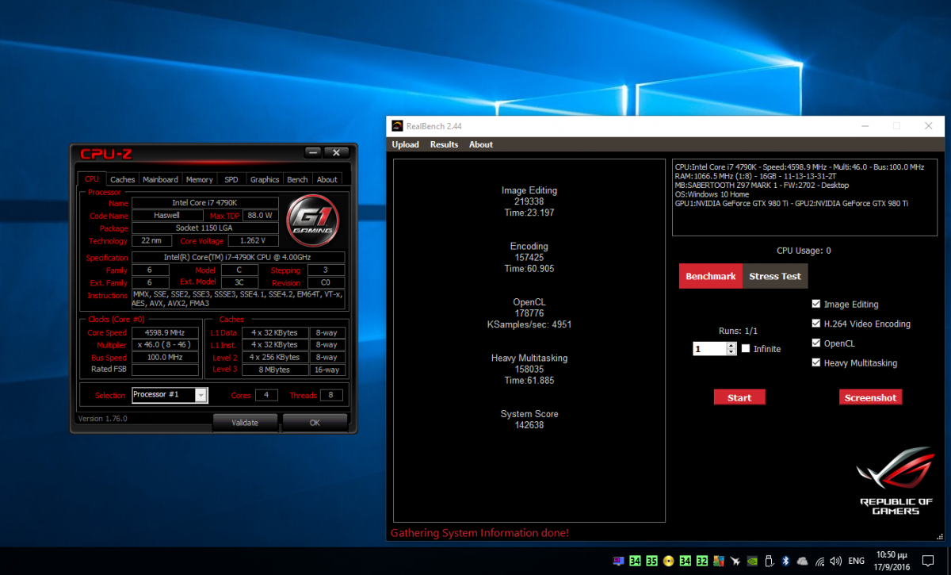Open the Upload menu in RealBench
Screen dimensions: 951x575
[406, 144]
